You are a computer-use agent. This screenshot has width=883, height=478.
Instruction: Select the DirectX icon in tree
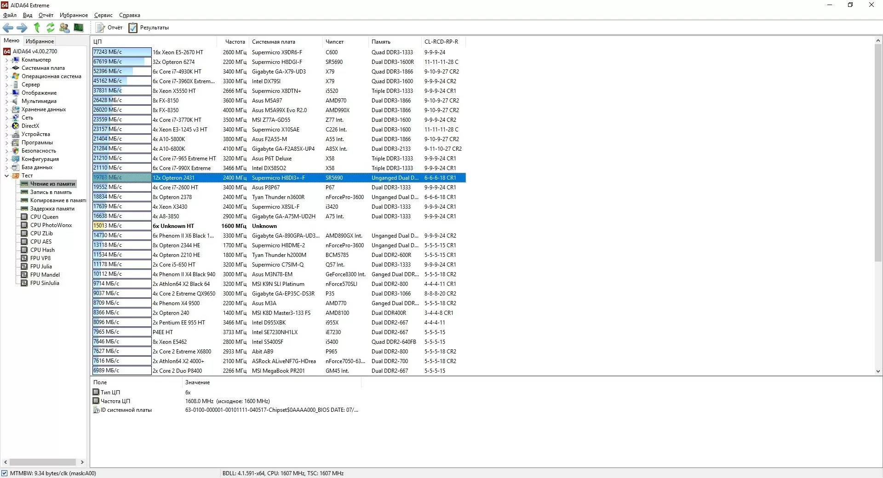[x=16, y=126]
